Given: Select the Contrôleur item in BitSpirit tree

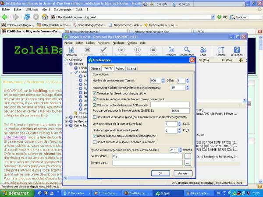Looking at the screenshot, I should (76, 60).
